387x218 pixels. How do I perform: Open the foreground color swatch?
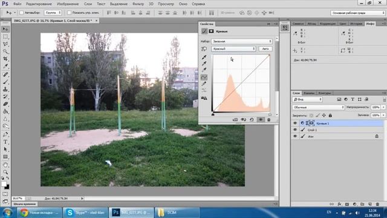click(x=4, y=184)
